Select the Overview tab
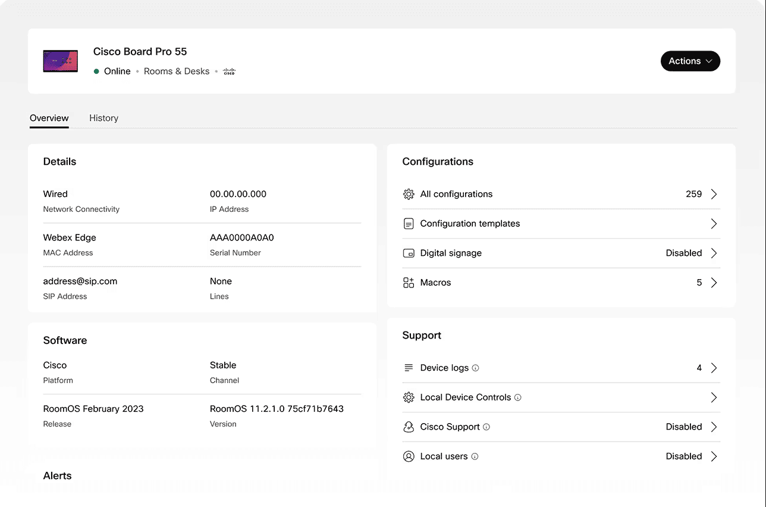The width and height of the screenshot is (766, 507). pos(49,118)
